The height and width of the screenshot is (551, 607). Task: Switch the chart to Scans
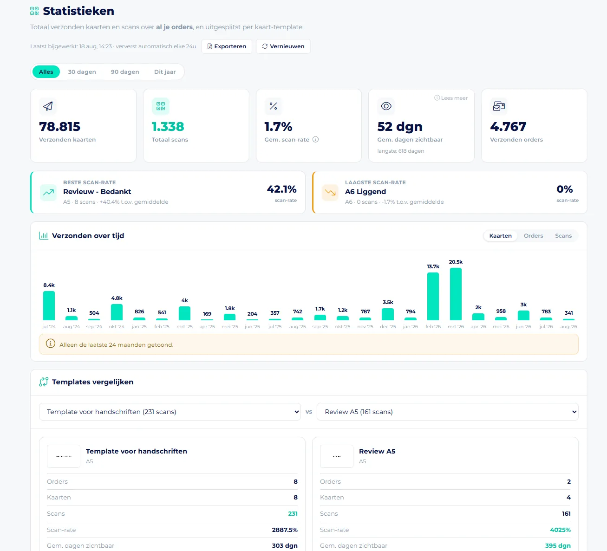(563, 236)
